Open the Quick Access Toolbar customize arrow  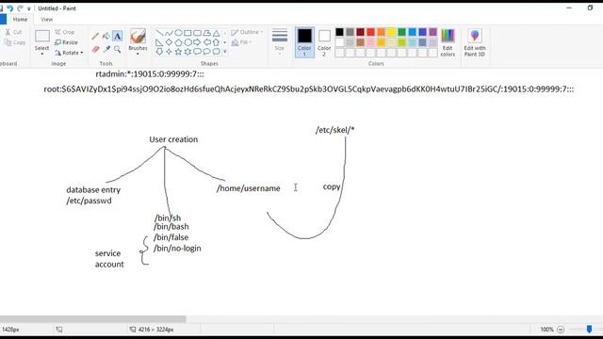29,8
